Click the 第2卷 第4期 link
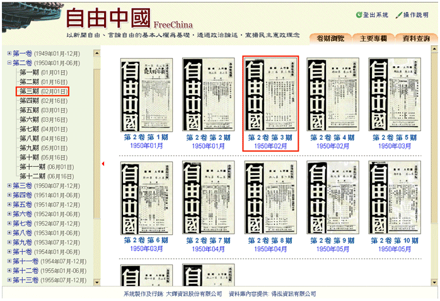This screenshot has width=440, height=301. point(332,137)
